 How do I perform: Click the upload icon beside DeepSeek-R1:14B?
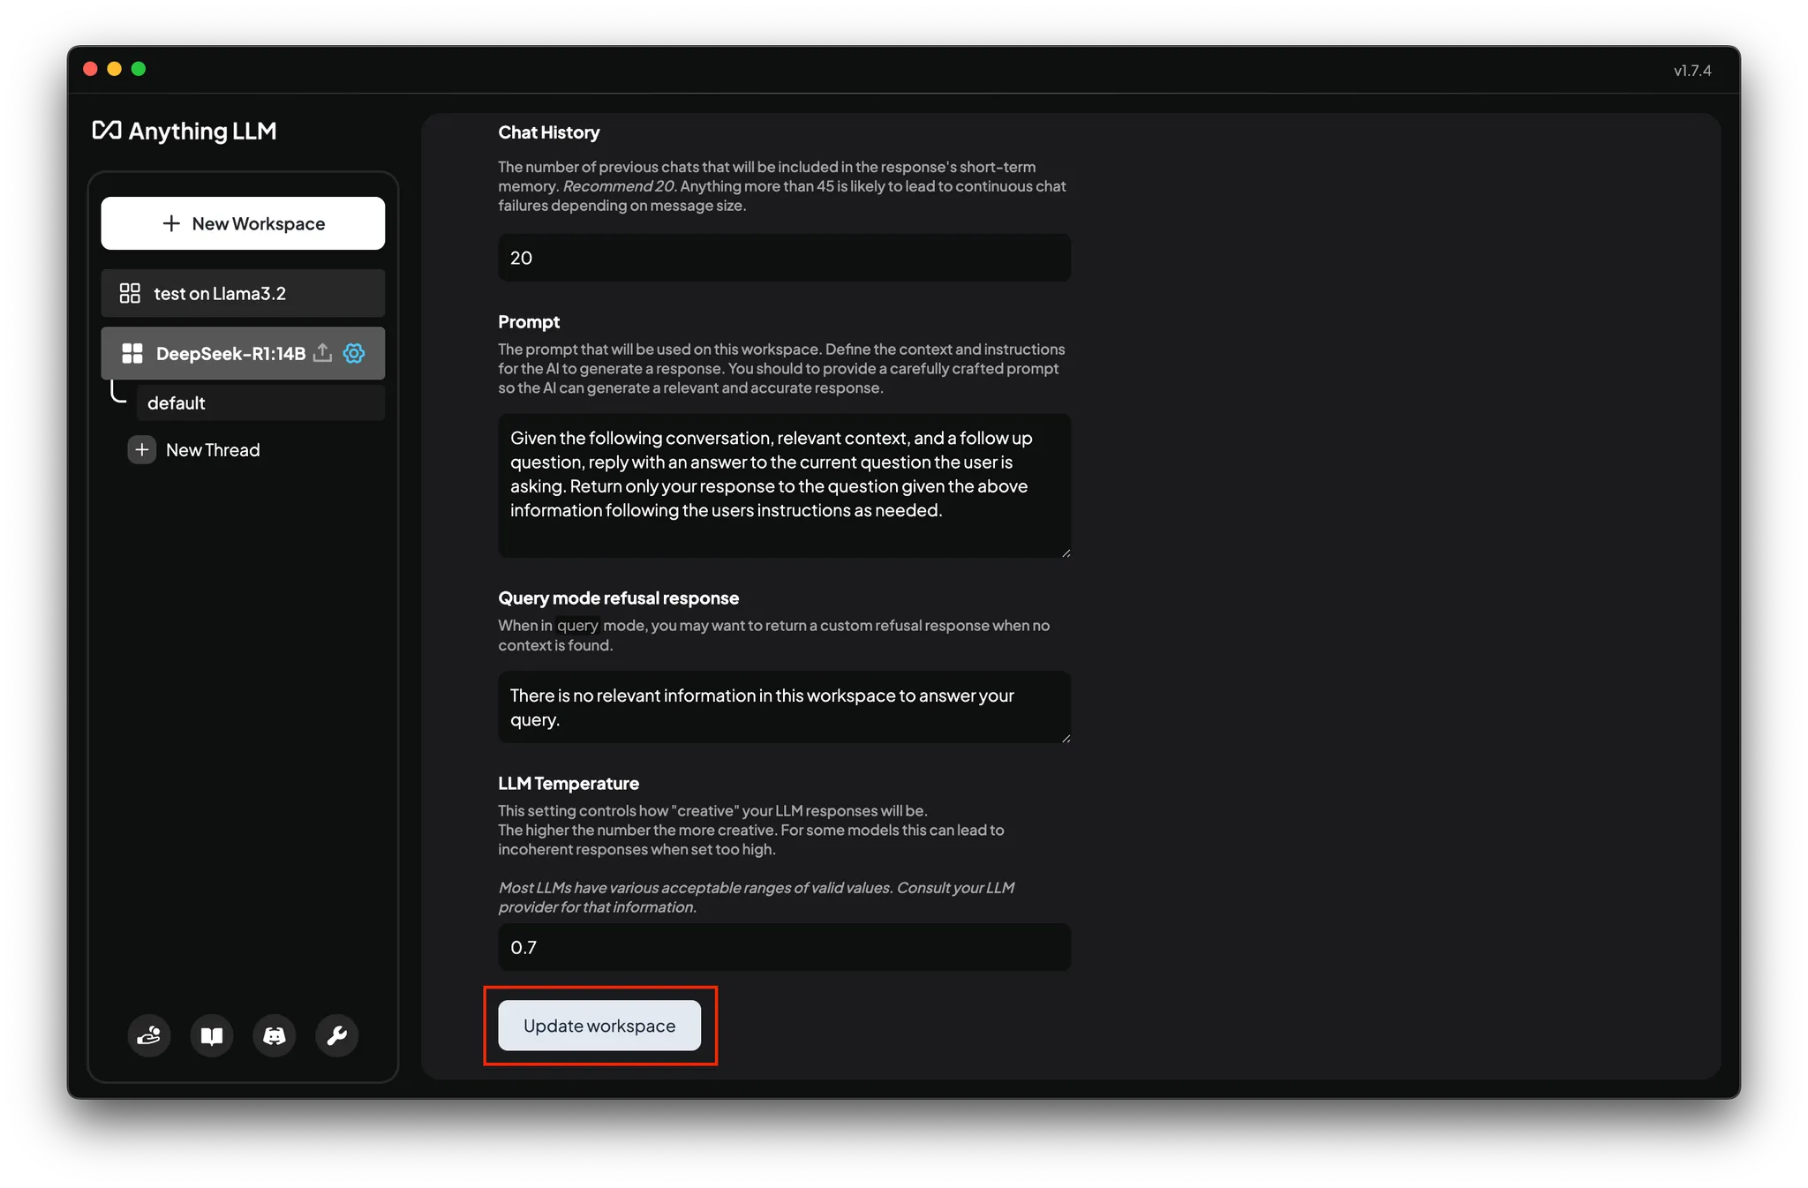(323, 353)
